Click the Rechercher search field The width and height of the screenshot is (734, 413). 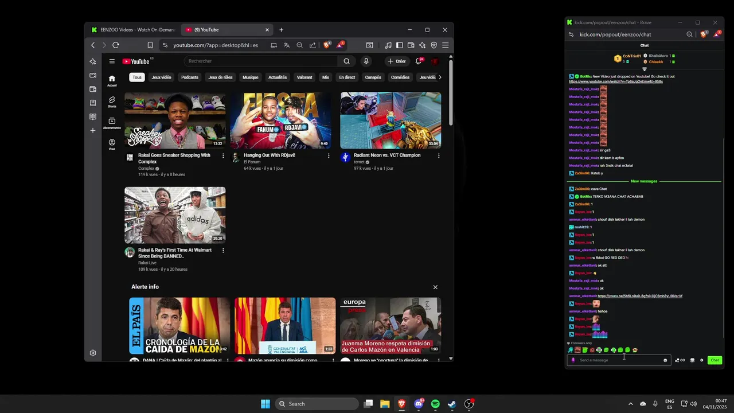coord(261,61)
